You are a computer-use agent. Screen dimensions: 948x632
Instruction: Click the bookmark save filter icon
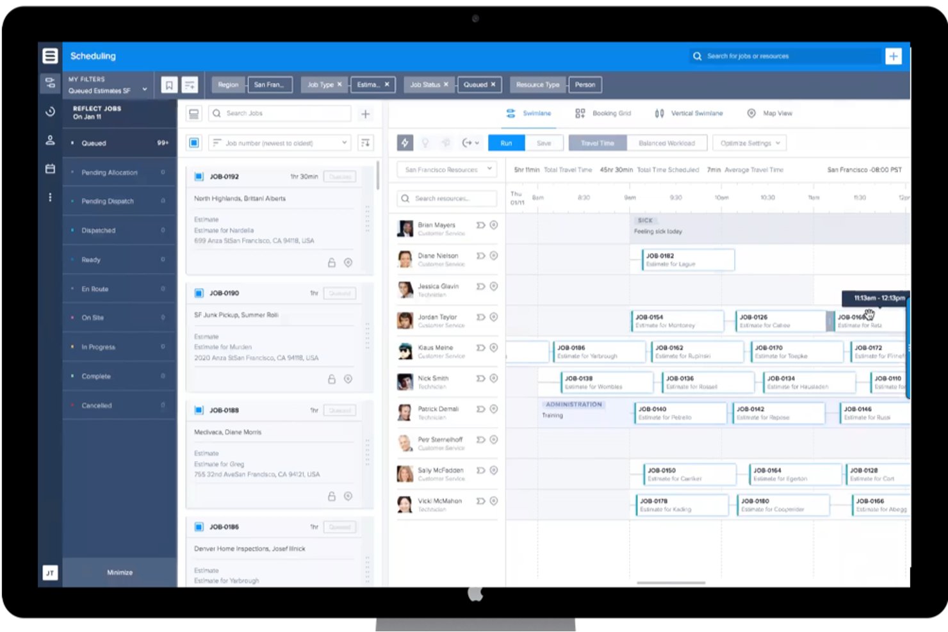click(169, 85)
